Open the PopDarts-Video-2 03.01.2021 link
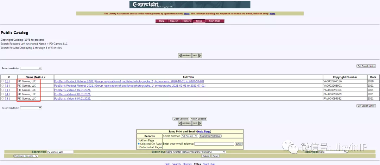The image size is (380, 165). (72, 94)
